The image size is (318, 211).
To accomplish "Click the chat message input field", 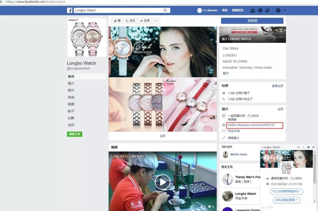I will point(286,207).
